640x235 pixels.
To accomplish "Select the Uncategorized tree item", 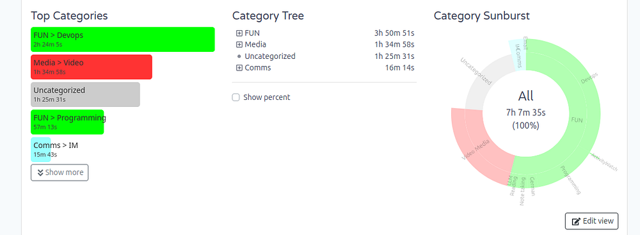I will [270, 56].
